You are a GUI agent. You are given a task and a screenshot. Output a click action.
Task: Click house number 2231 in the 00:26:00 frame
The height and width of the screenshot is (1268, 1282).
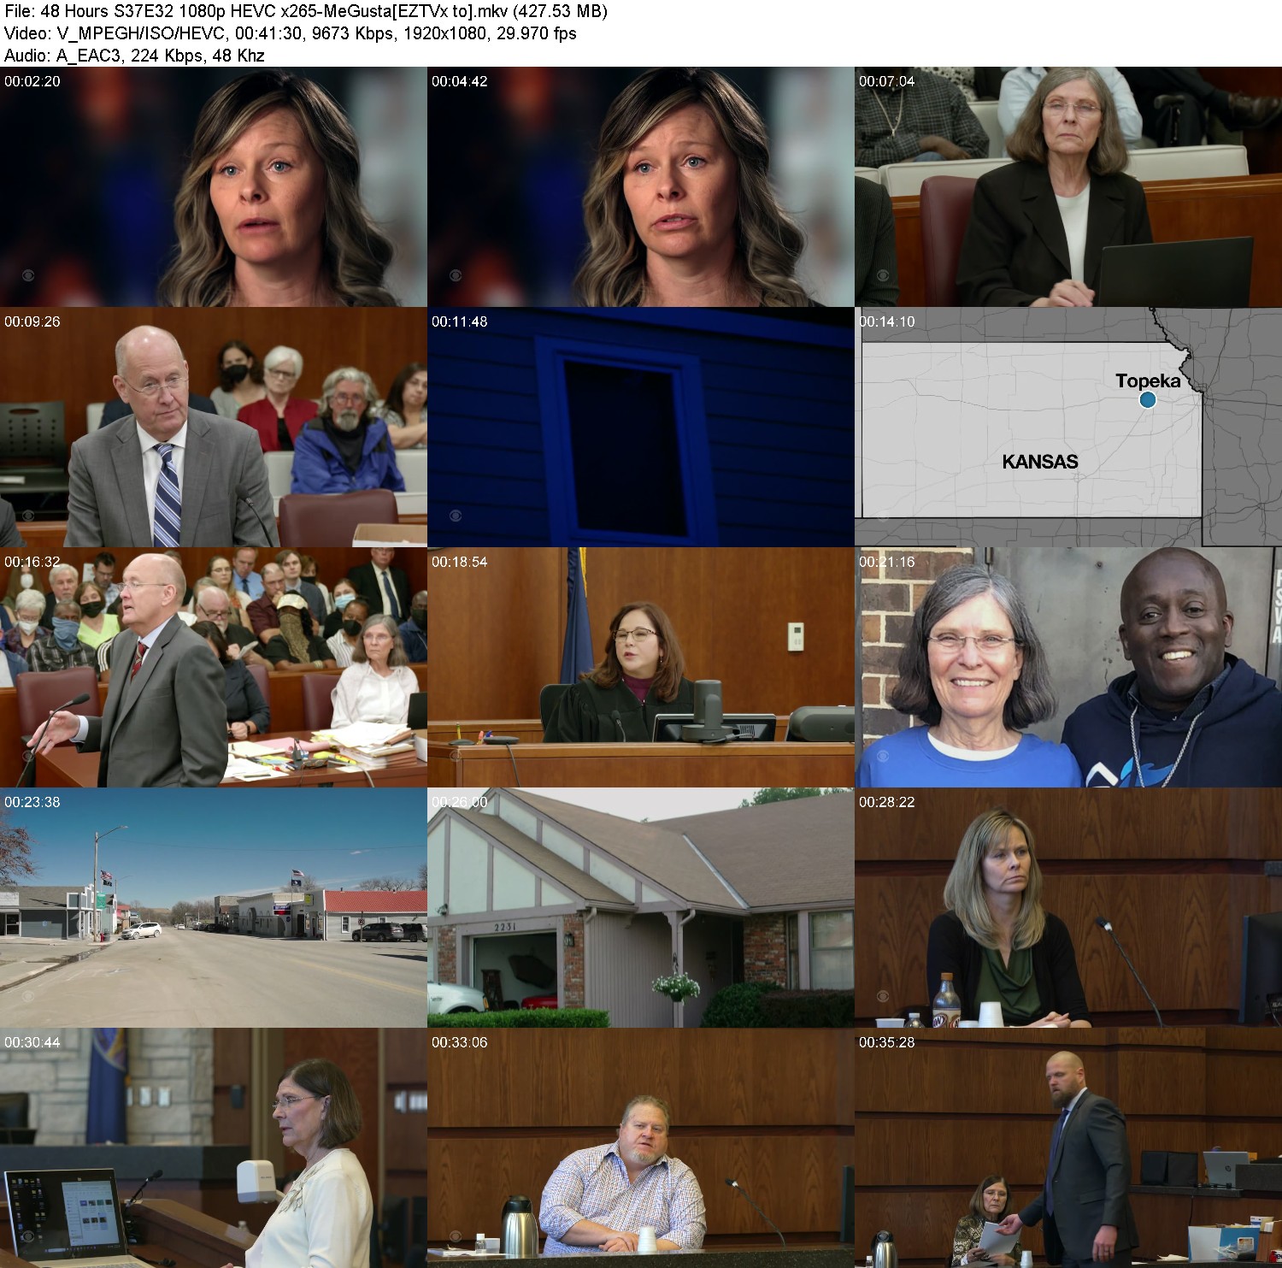505,927
